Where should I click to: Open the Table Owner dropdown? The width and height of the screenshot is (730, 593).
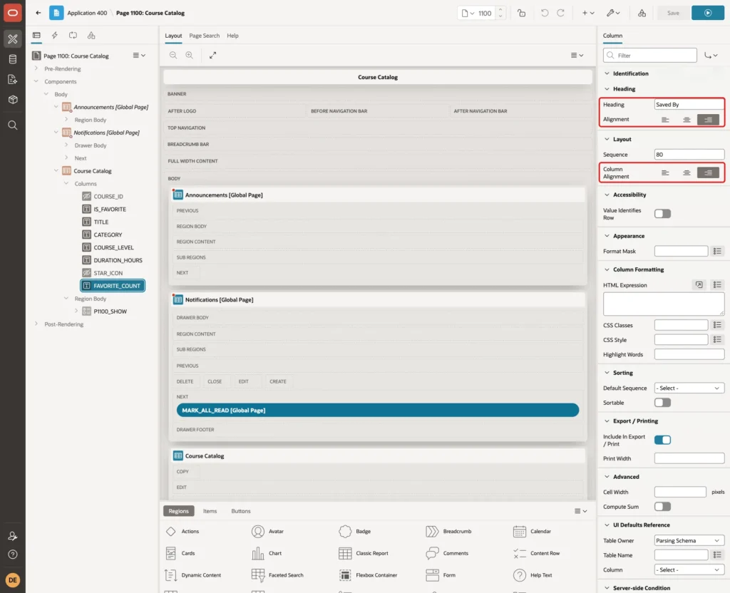pos(689,540)
